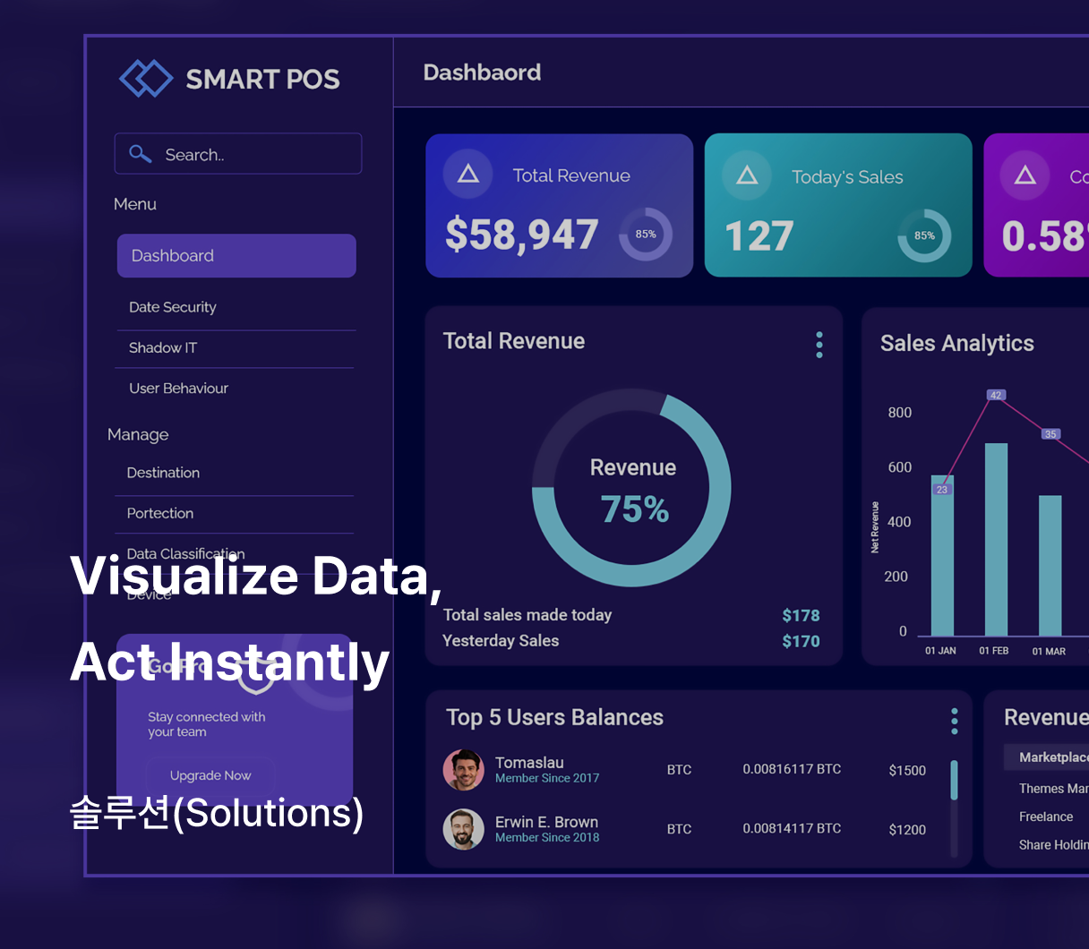Click the $178 total sales today value

tap(801, 615)
